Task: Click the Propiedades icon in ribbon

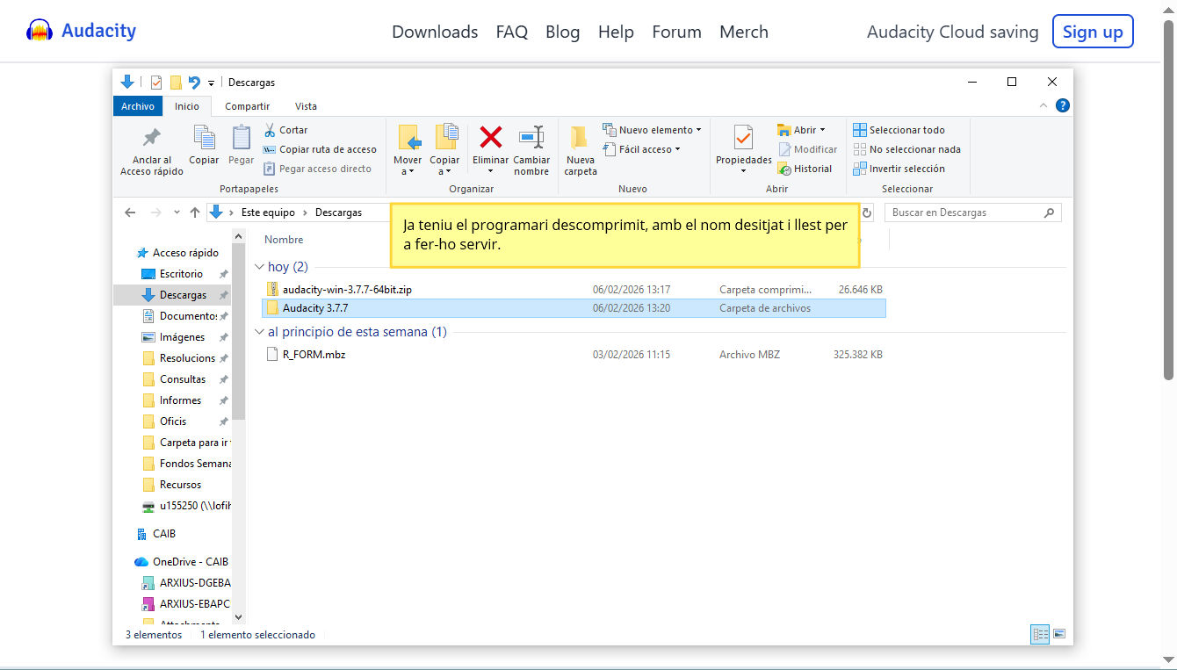Action: [x=743, y=138]
